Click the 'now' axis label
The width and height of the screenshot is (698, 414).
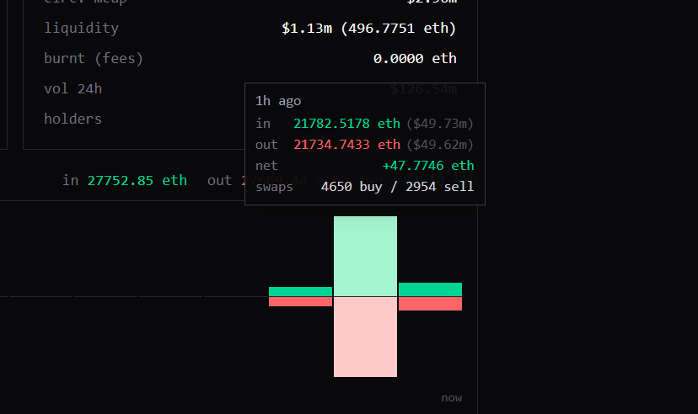[451, 398]
